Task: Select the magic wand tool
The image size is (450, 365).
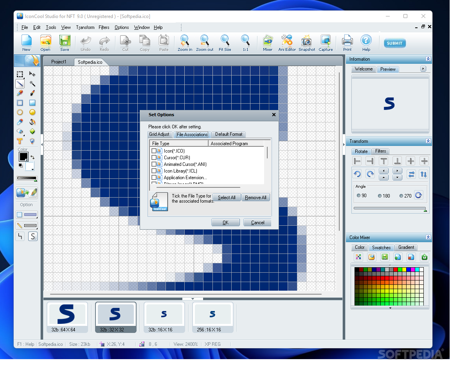Action: pos(32,84)
